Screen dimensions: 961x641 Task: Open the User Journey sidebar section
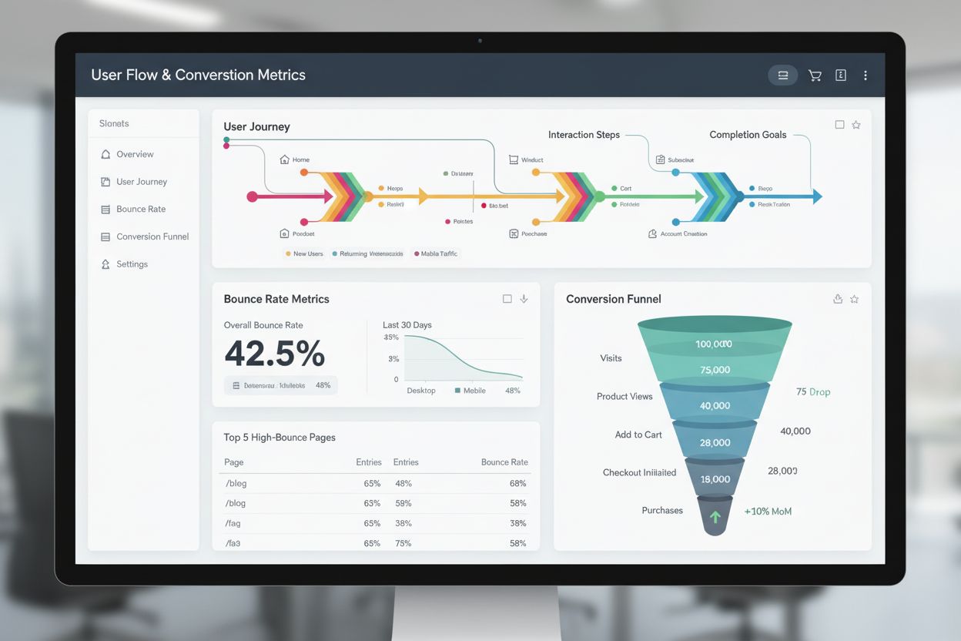click(x=142, y=181)
